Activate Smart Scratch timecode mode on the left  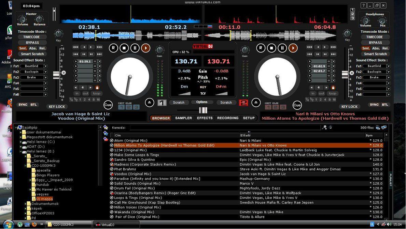32,54
